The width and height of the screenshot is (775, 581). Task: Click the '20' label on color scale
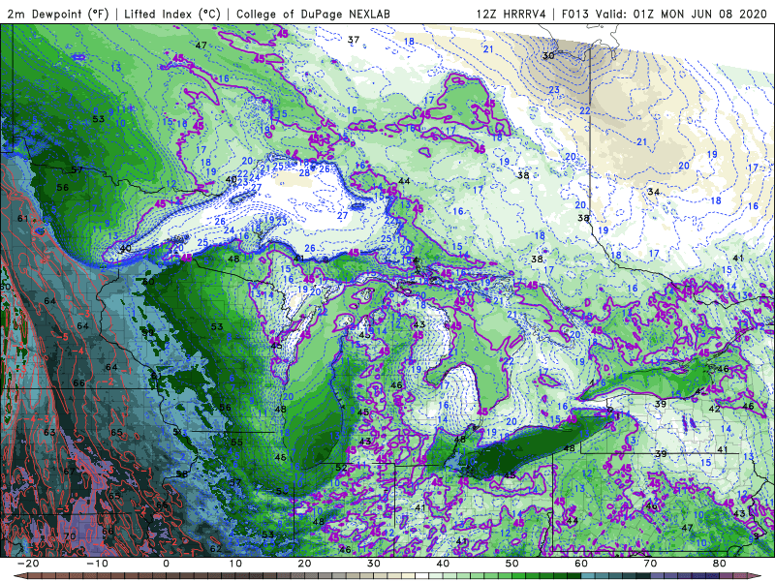(304, 564)
